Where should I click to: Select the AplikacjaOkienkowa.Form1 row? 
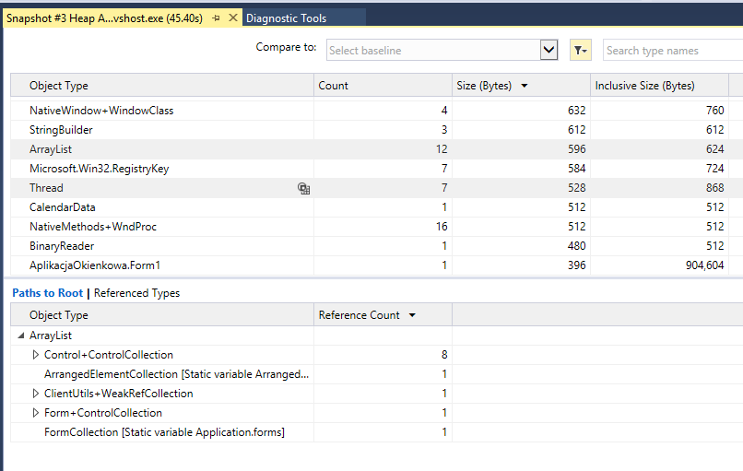[95, 265]
